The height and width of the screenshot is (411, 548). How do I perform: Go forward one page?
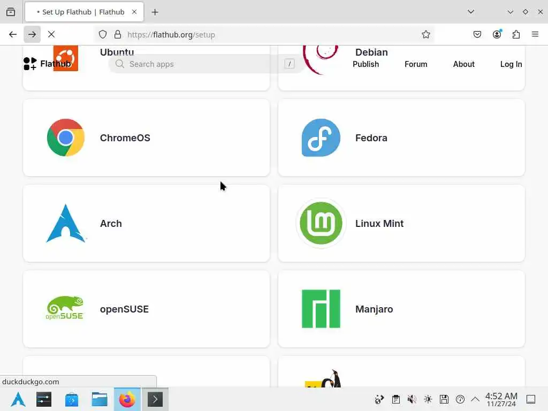[32, 34]
